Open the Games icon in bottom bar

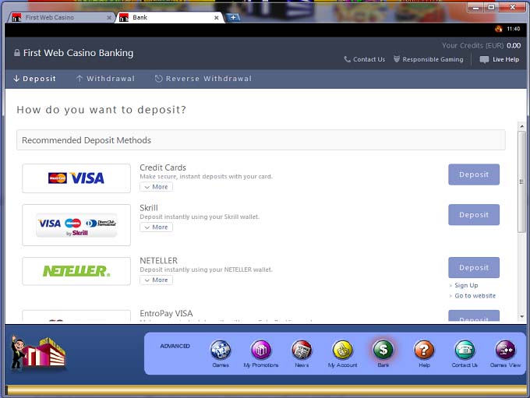(x=221, y=350)
